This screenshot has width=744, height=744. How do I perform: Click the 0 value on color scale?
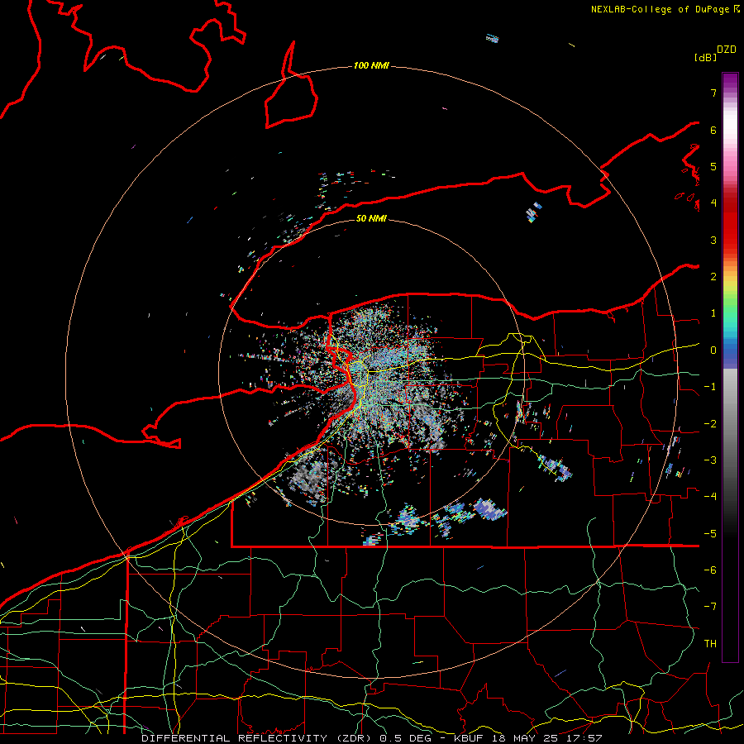[713, 351]
